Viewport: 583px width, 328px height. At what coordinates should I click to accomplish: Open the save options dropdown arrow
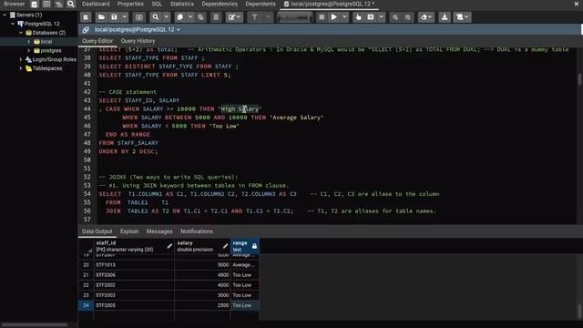point(124,17)
